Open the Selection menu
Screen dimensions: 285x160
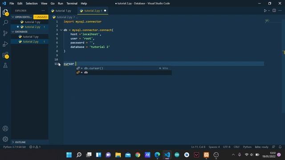[x=32, y=4]
